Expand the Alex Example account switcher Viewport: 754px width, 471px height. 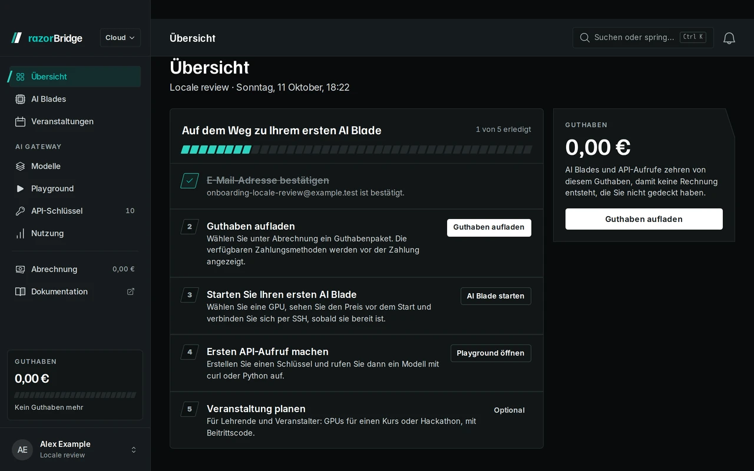point(75,449)
